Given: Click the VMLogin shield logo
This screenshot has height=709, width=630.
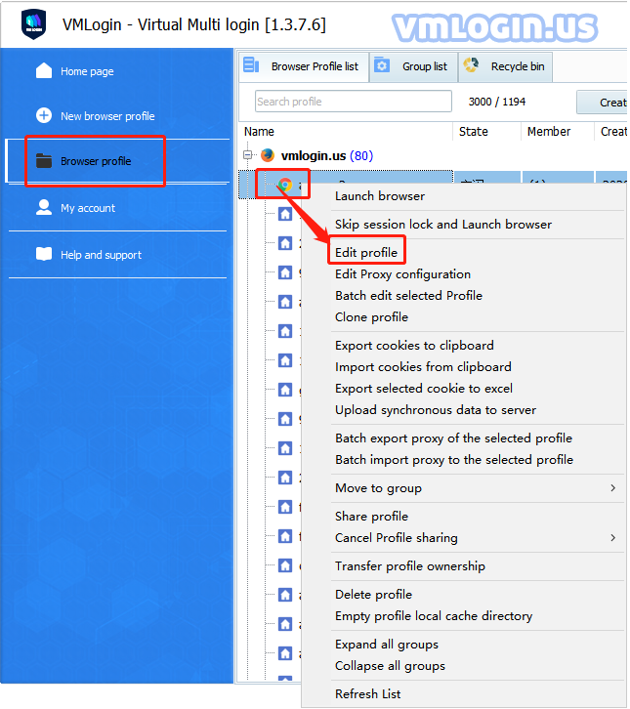Looking at the screenshot, I should 34,23.
